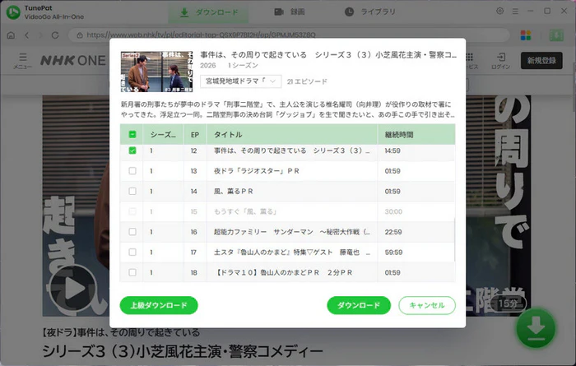Click the URL address bar field
Screen dimensions: 576x366
[289, 35]
